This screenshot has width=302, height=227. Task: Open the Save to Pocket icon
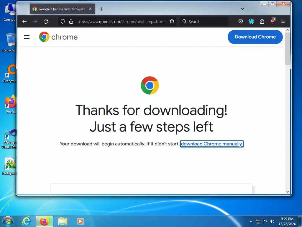click(241, 21)
